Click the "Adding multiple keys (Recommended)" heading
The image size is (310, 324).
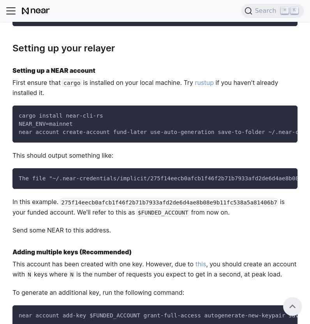tap(72, 252)
